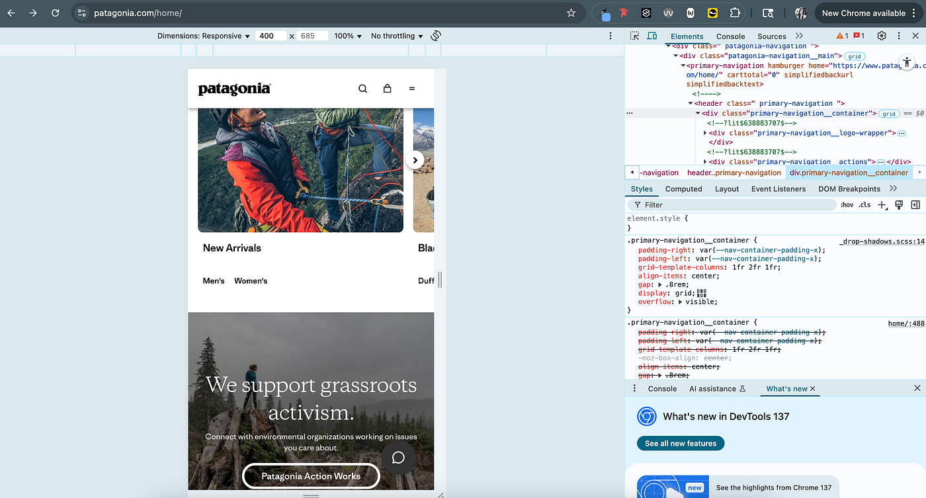
Task: Expand the primary-navigation__logo-wrapper div
Action: pos(705,133)
